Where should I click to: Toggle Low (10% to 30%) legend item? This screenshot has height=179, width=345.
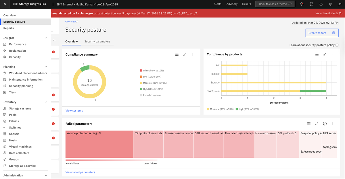click(x=151, y=77)
